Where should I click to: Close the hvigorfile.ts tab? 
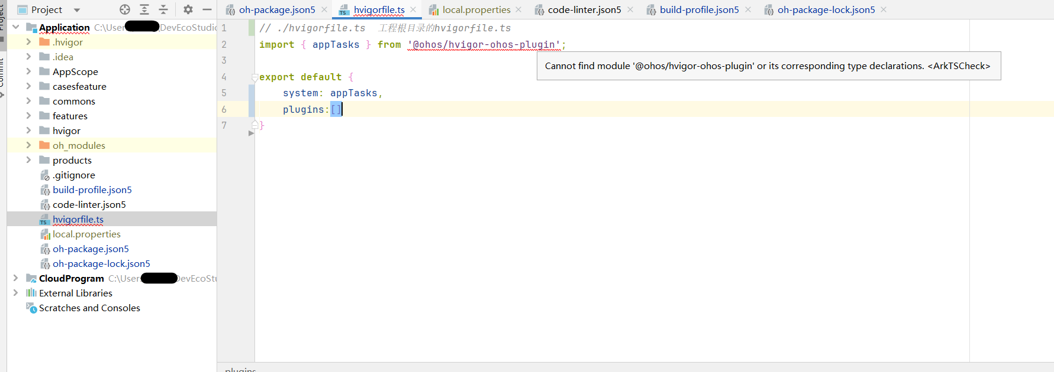pos(413,9)
